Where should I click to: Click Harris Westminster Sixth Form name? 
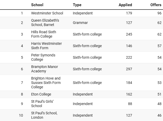[47, 46]
